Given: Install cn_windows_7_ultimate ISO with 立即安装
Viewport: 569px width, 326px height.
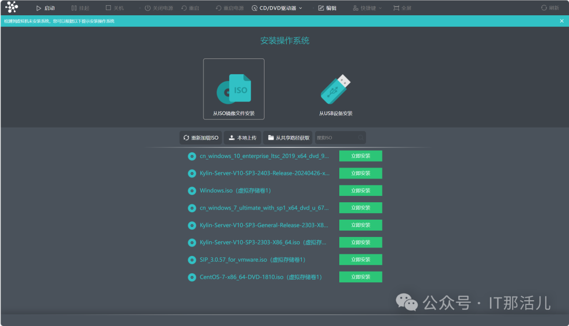Looking at the screenshot, I should tap(361, 208).
